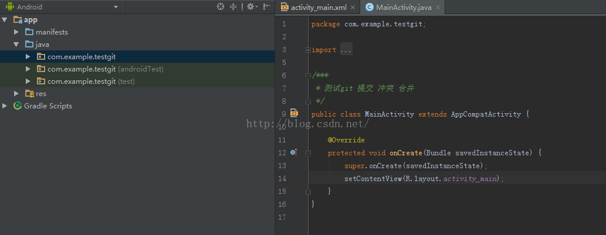Click activity_main reference in setContentView line
606x235 pixels.
coord(472,178)
